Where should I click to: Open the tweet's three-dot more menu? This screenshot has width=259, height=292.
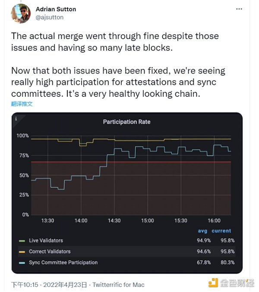(x=239, y=9)
